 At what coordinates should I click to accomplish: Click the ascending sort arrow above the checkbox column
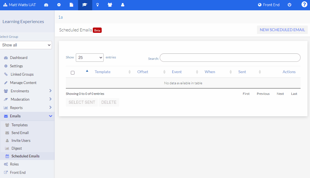click(87, 71)
